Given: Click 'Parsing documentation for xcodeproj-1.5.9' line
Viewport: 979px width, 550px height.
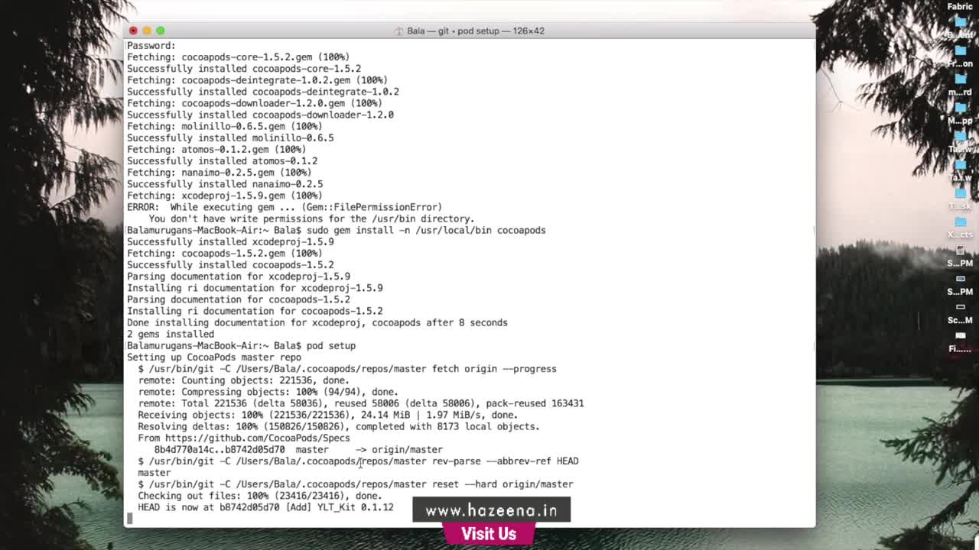Looking at the screenshot, I should 239,277.
